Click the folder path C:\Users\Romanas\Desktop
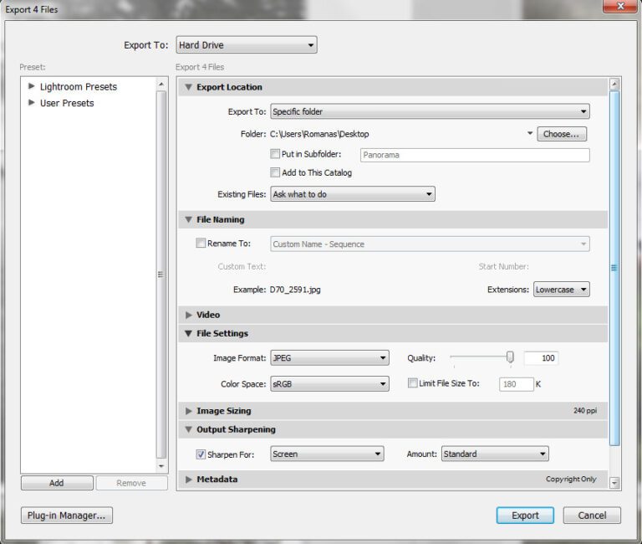The width and height of the screenshot is (642, 544). coord(319,134)
